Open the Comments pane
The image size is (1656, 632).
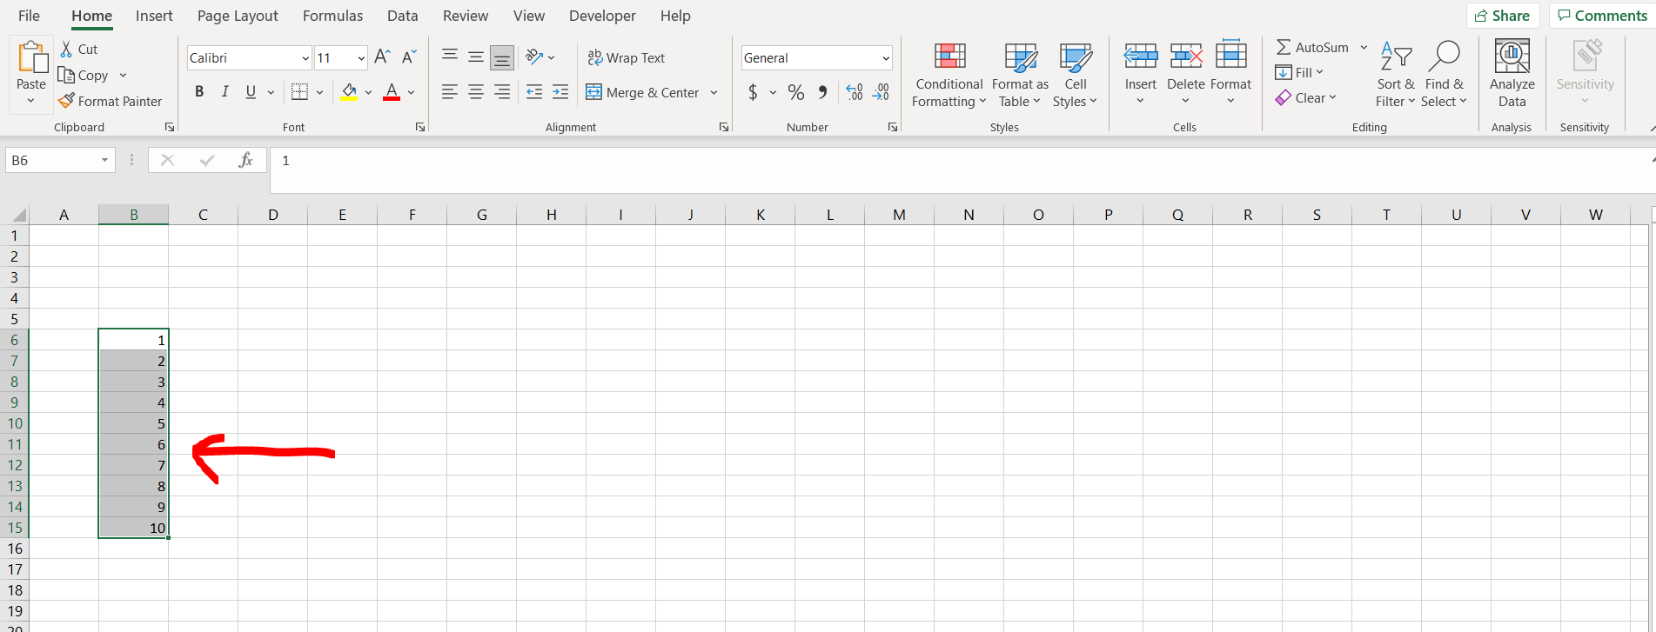coord(1602,16)
